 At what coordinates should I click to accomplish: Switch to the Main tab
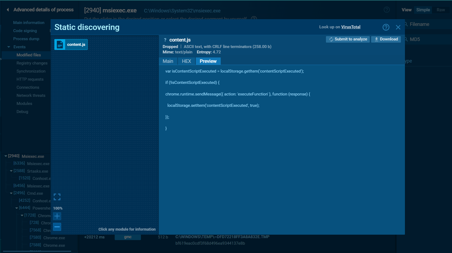point(168,61)
